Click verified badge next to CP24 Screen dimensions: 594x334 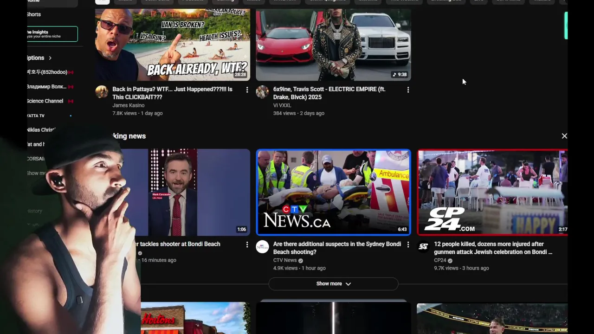[450, 261]
